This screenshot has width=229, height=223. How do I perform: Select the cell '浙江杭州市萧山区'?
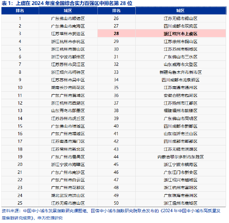(68, 49)
